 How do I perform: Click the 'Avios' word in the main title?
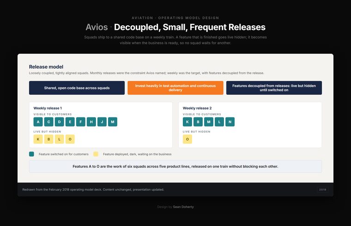[97, 27]
